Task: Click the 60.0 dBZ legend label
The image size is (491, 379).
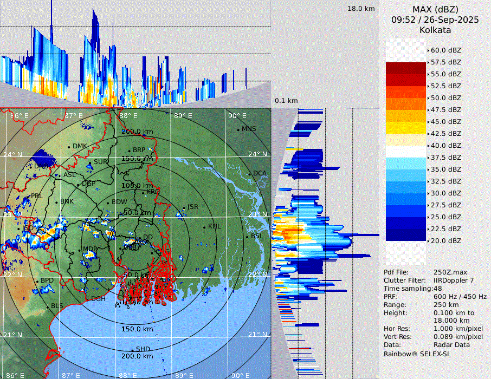Action: point(446,50)
